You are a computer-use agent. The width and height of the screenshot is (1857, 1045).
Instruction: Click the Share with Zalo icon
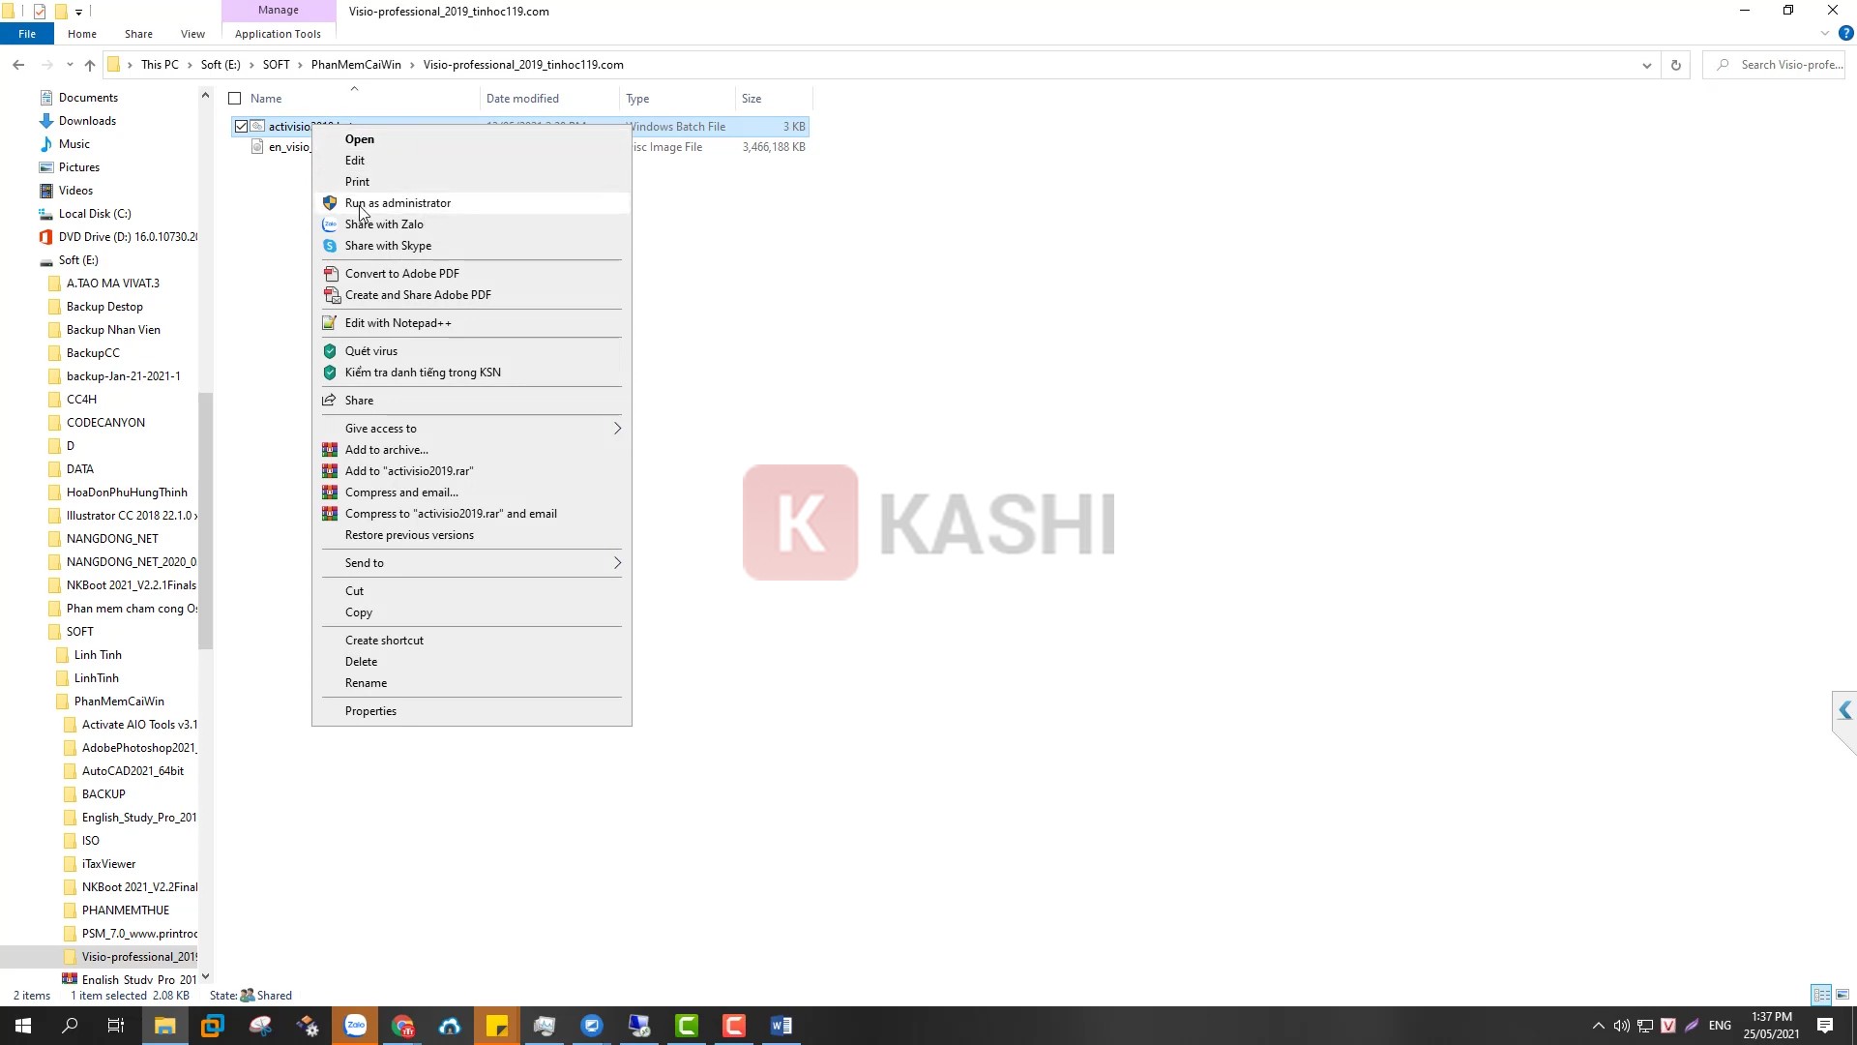coord(330,224)
